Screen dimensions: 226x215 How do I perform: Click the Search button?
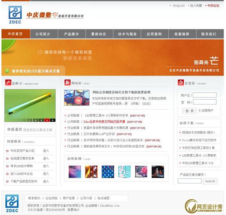(210, 181)
